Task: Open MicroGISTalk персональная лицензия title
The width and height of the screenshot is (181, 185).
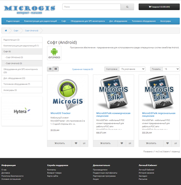Action: [x=158, y=114]
